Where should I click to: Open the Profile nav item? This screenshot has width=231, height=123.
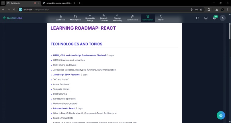pyautogui.click(x=161, y=18)
